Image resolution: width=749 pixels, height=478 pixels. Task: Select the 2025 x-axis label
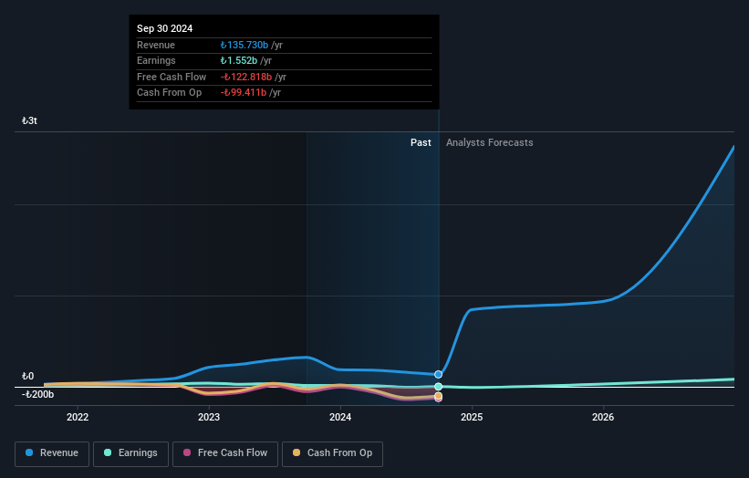point(472,418)
